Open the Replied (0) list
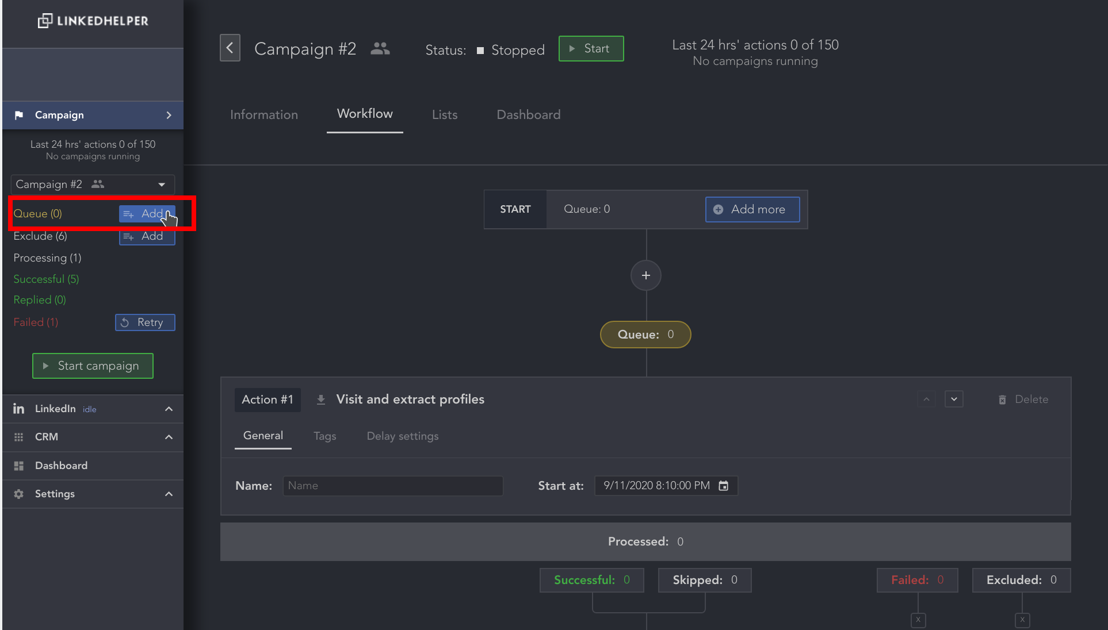This screenshot has height=630, width=1108. coord(40,300)
